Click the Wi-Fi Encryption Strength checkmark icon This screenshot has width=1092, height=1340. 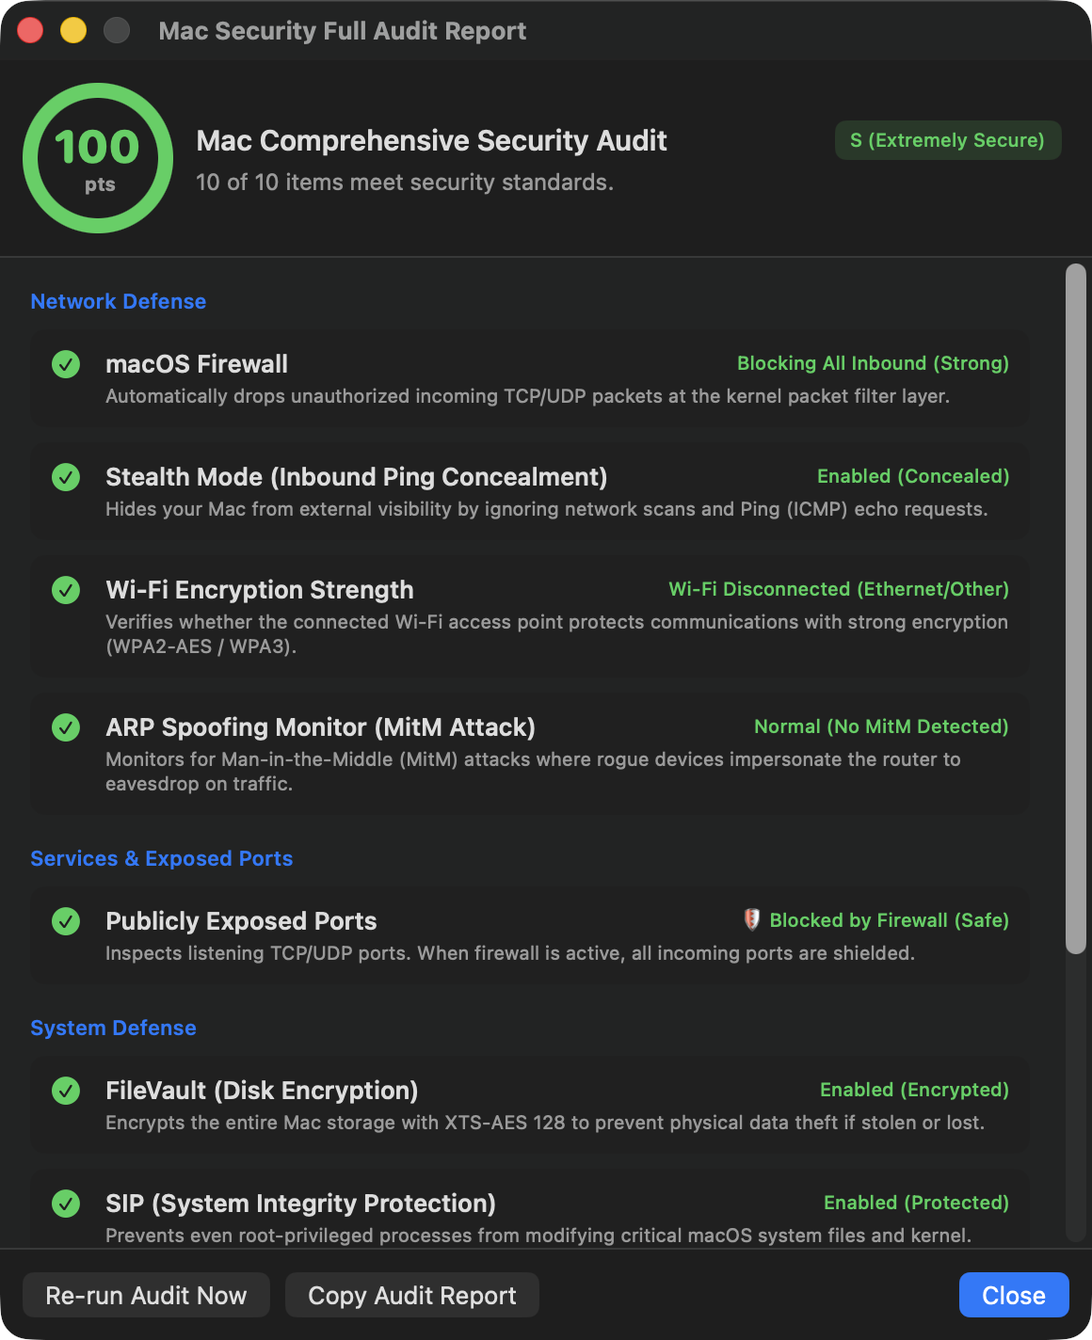[x=66, y=590]
